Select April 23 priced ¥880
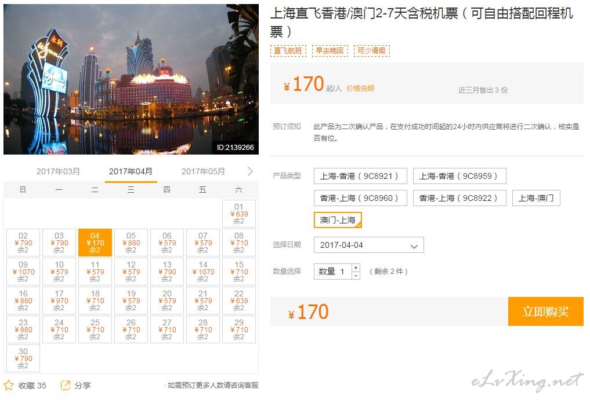The width and height of the screenshot is (590, 400). pyautogui.click(x=23, y=329)
